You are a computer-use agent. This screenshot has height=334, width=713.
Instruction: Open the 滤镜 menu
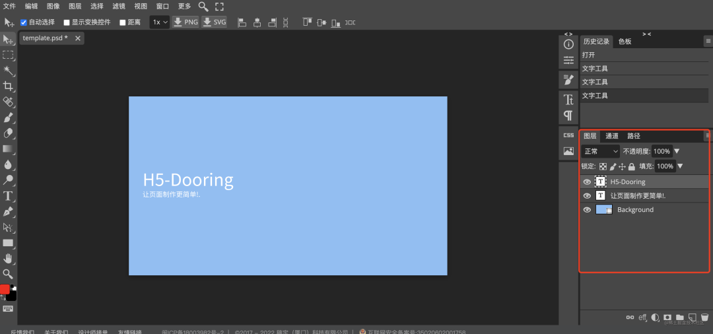tap(119, 7)
